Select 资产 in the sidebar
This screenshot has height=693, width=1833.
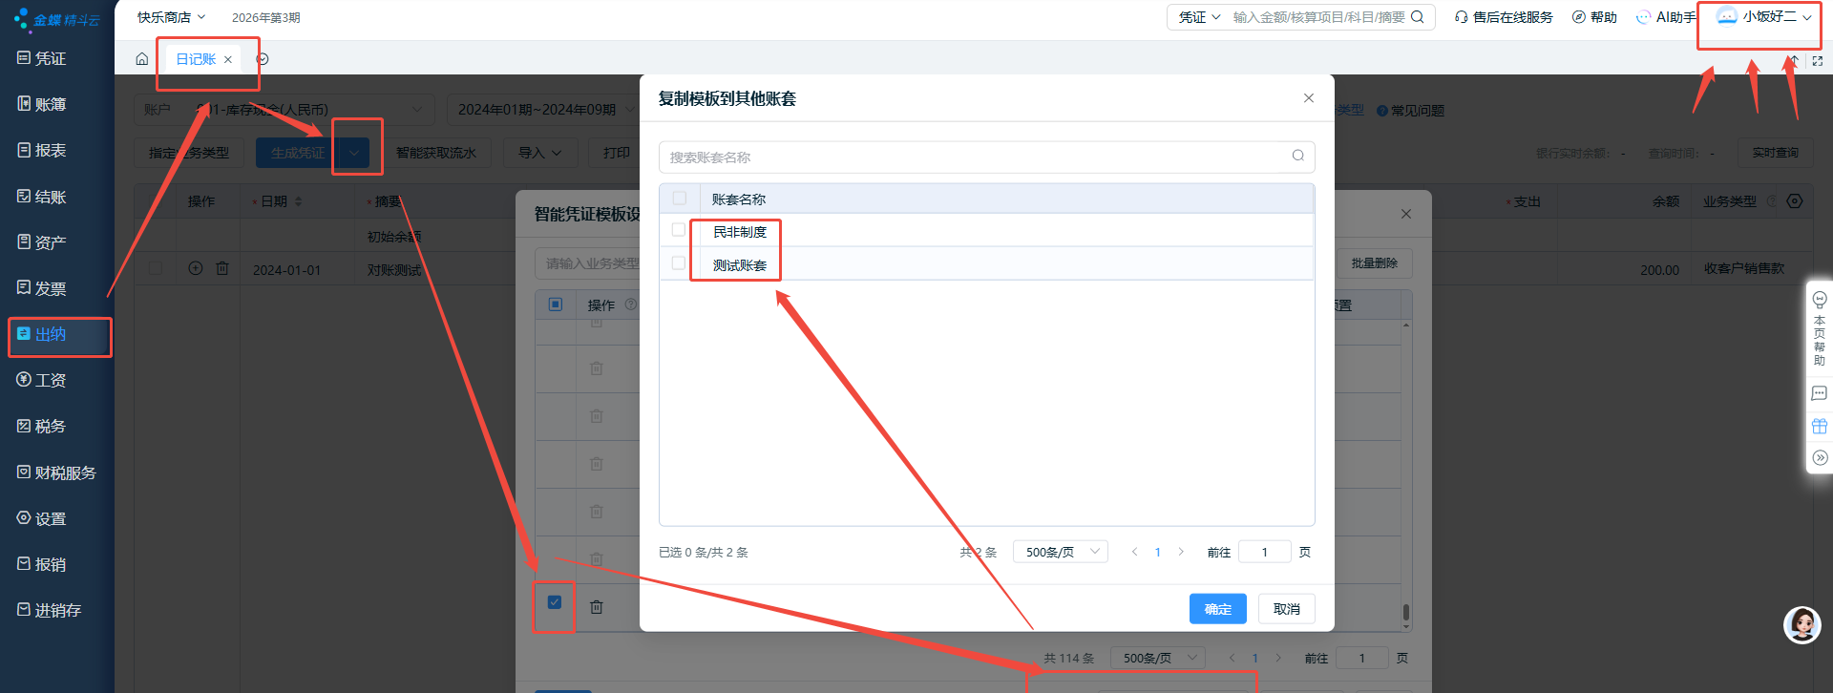[42, 242]
